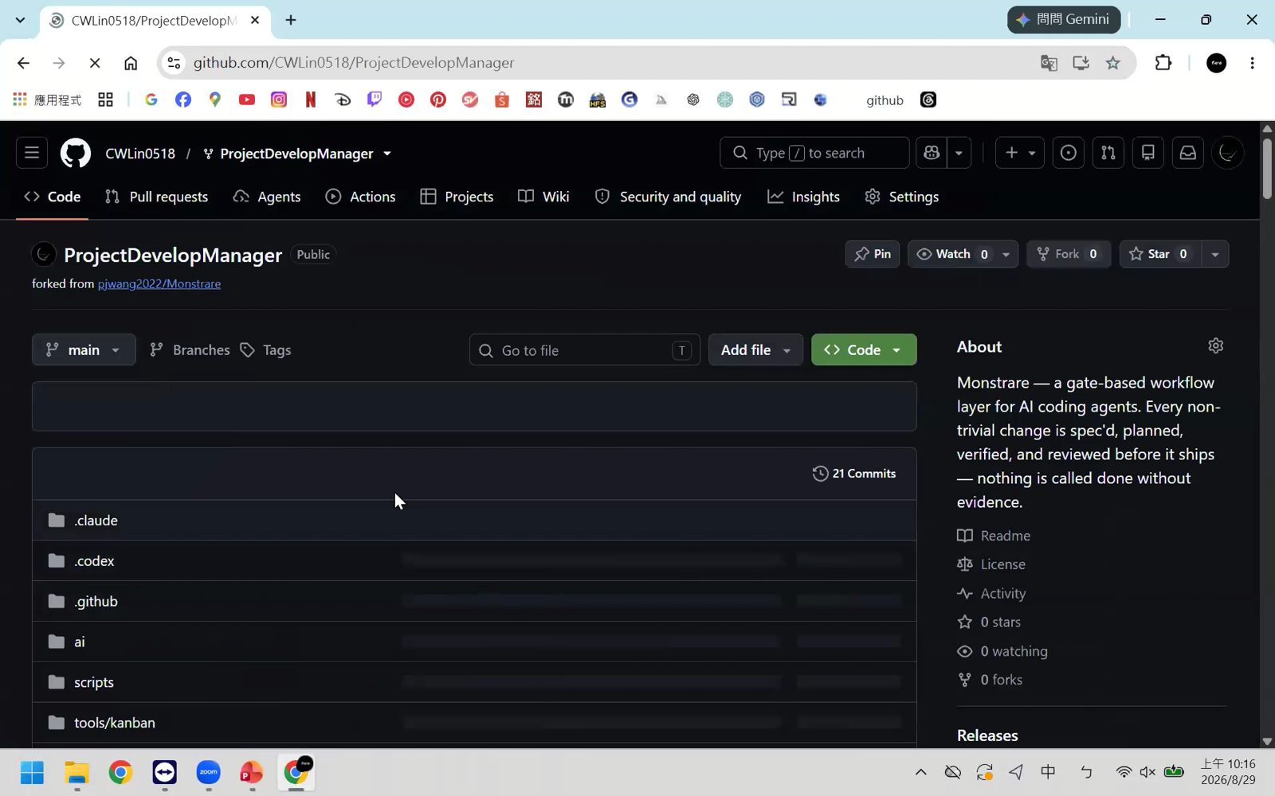
Task: Open Zoom from Windows taskbar
Action: [209, 772]
